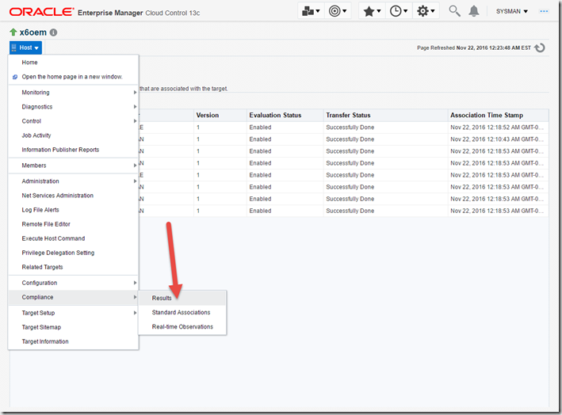Choose Real-time Observations submenu item
Viewport: 562px width, 415px height.
pos(182,326)
